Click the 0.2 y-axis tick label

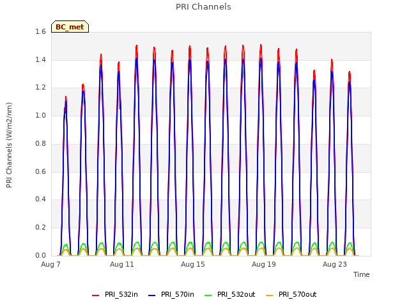[40, 228]
